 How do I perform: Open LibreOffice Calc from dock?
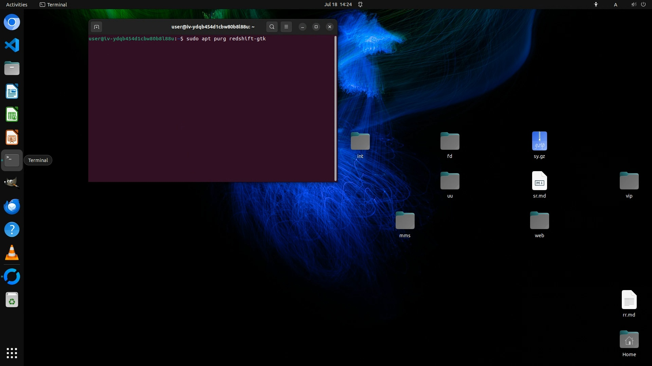point(12,115)
